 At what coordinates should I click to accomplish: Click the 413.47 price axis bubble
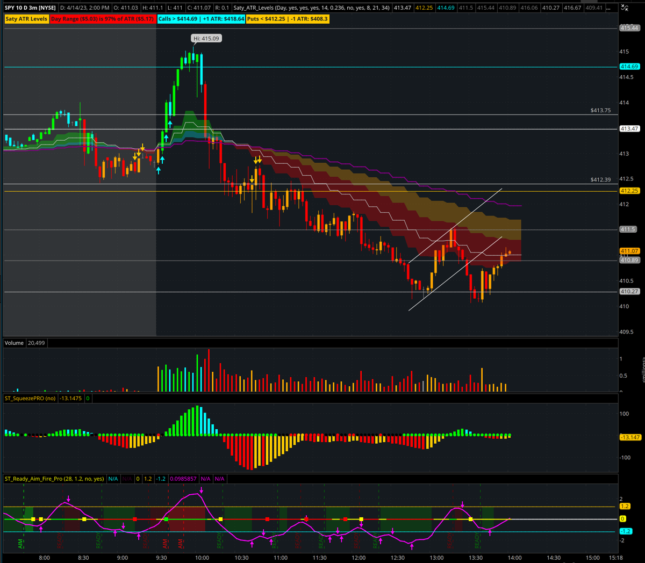coord(629,129)
